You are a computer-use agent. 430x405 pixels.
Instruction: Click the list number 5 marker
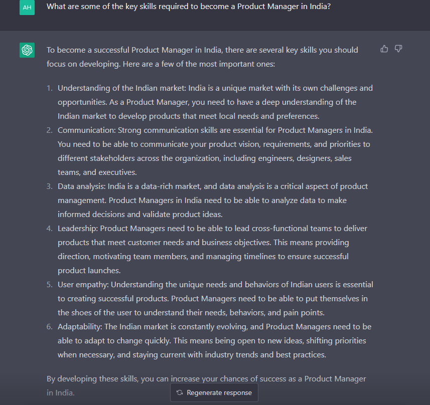pos(49,284)
